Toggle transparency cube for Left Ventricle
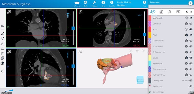The height and width of the screenshot is (94, 194). 186,18
